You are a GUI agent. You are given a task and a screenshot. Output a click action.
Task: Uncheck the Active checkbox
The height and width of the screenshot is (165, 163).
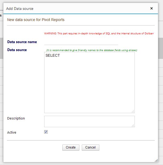[46, 132]
